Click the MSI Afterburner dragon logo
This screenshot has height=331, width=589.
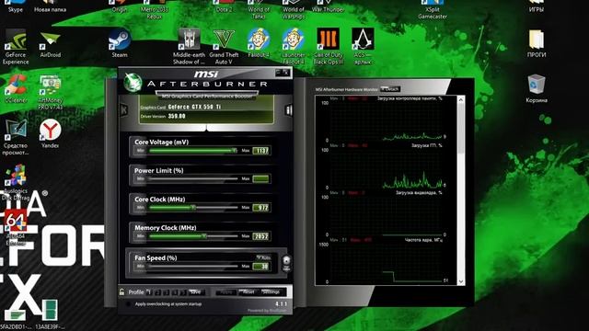[133, 82]
